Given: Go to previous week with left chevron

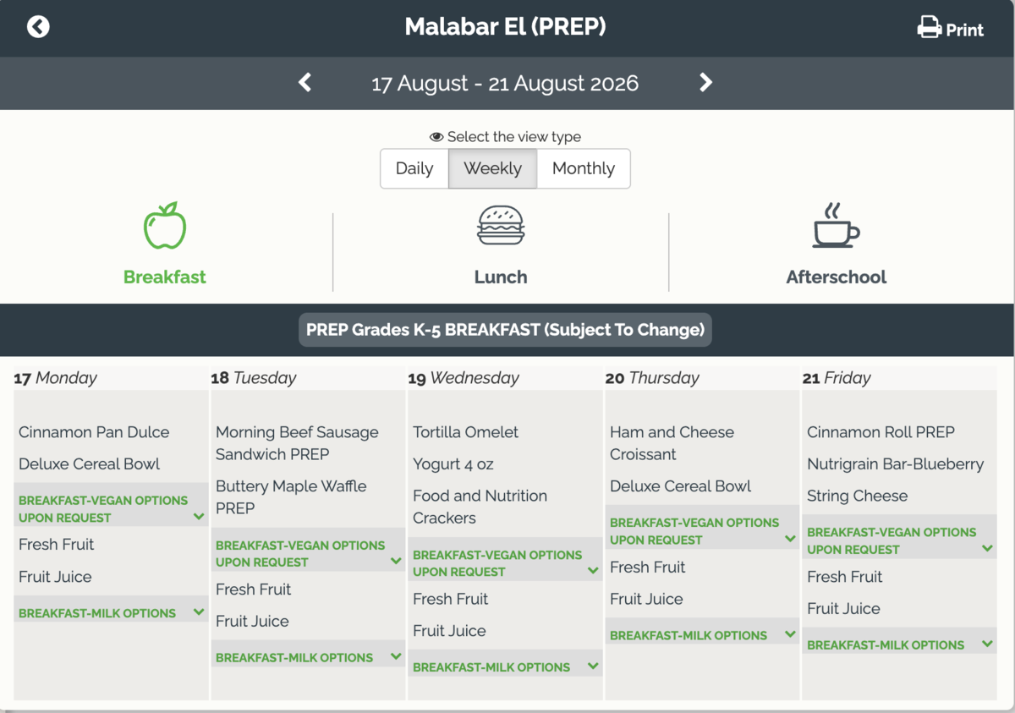Looking at the screenshot, I should 305,82.
